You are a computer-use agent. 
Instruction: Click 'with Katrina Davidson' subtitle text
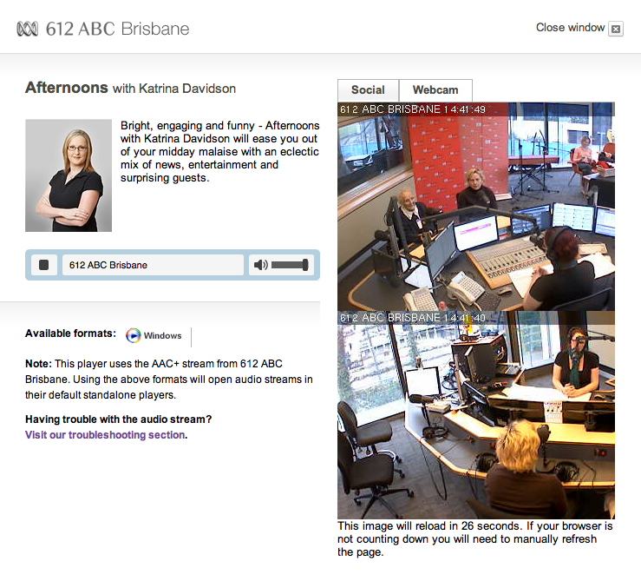174,89
